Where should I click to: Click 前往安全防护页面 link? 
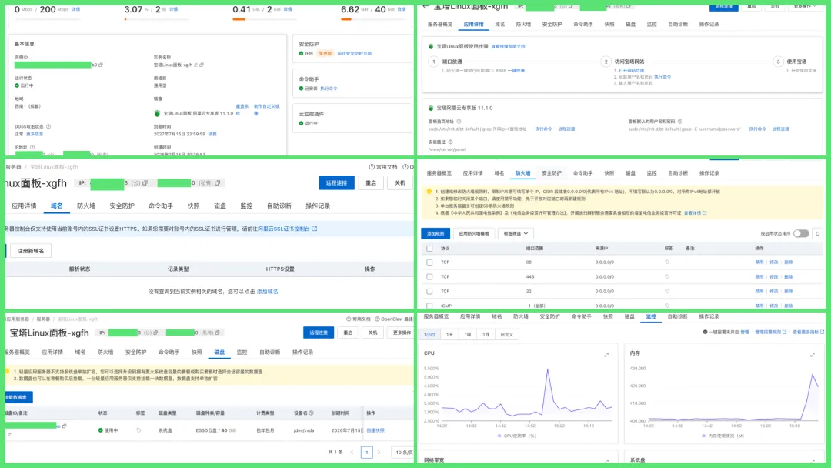click(x=355, y=54)
